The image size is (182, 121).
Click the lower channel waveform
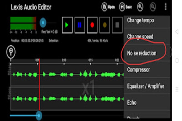(67, 99)
